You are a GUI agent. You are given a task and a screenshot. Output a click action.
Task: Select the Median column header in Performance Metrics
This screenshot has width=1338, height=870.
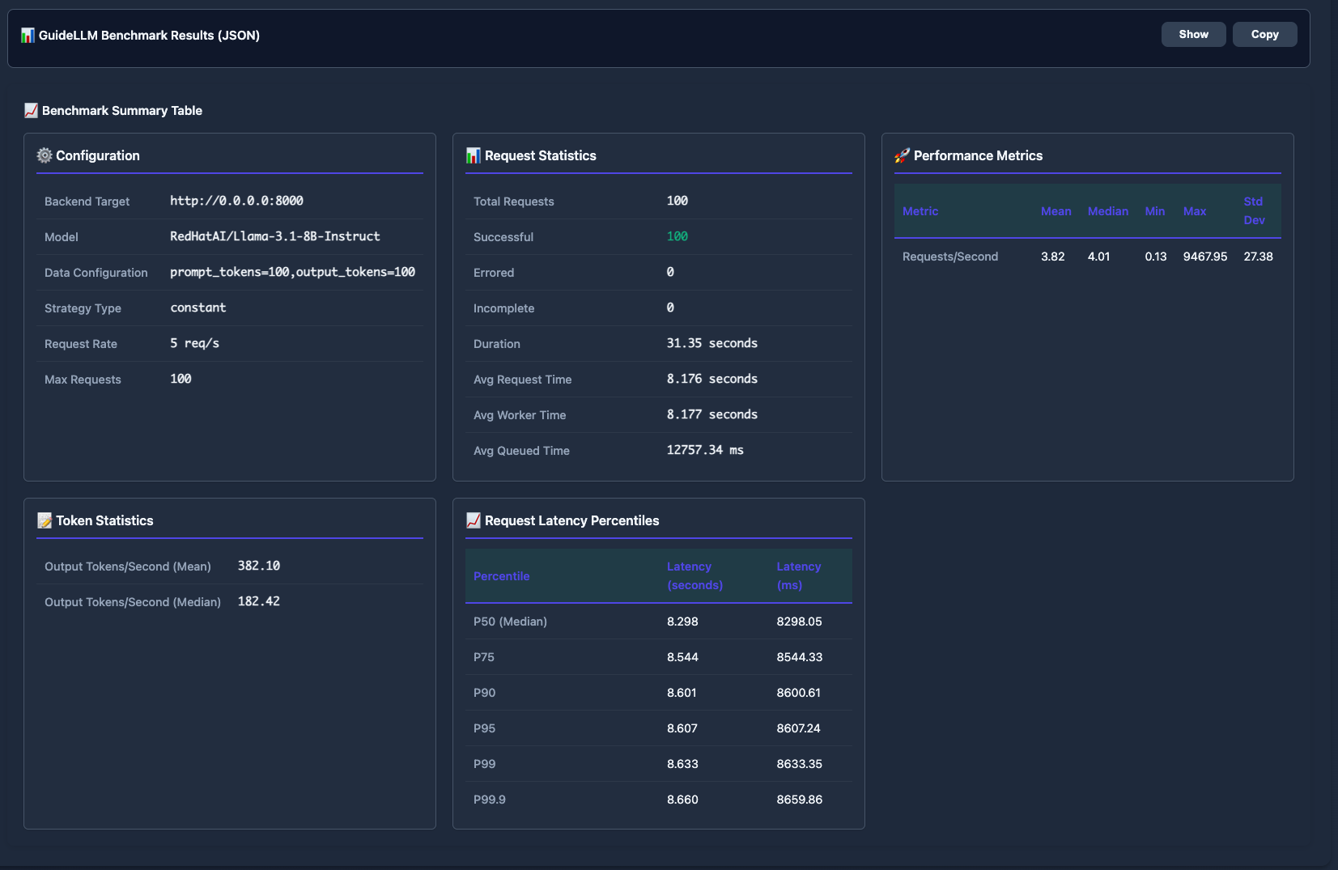coord(1107,211)
